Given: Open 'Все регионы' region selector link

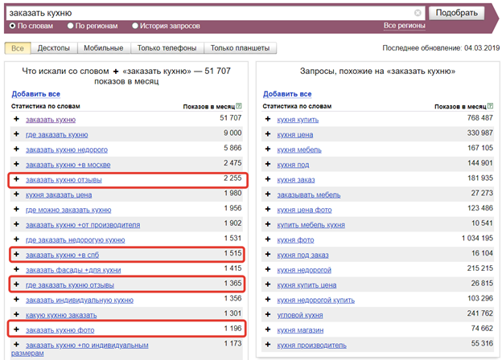Looking at the screenshot, I should coord(405,26).
